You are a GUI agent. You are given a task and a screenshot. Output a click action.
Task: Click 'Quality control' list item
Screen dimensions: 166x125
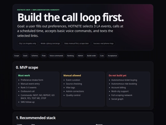tap(73, 95)
